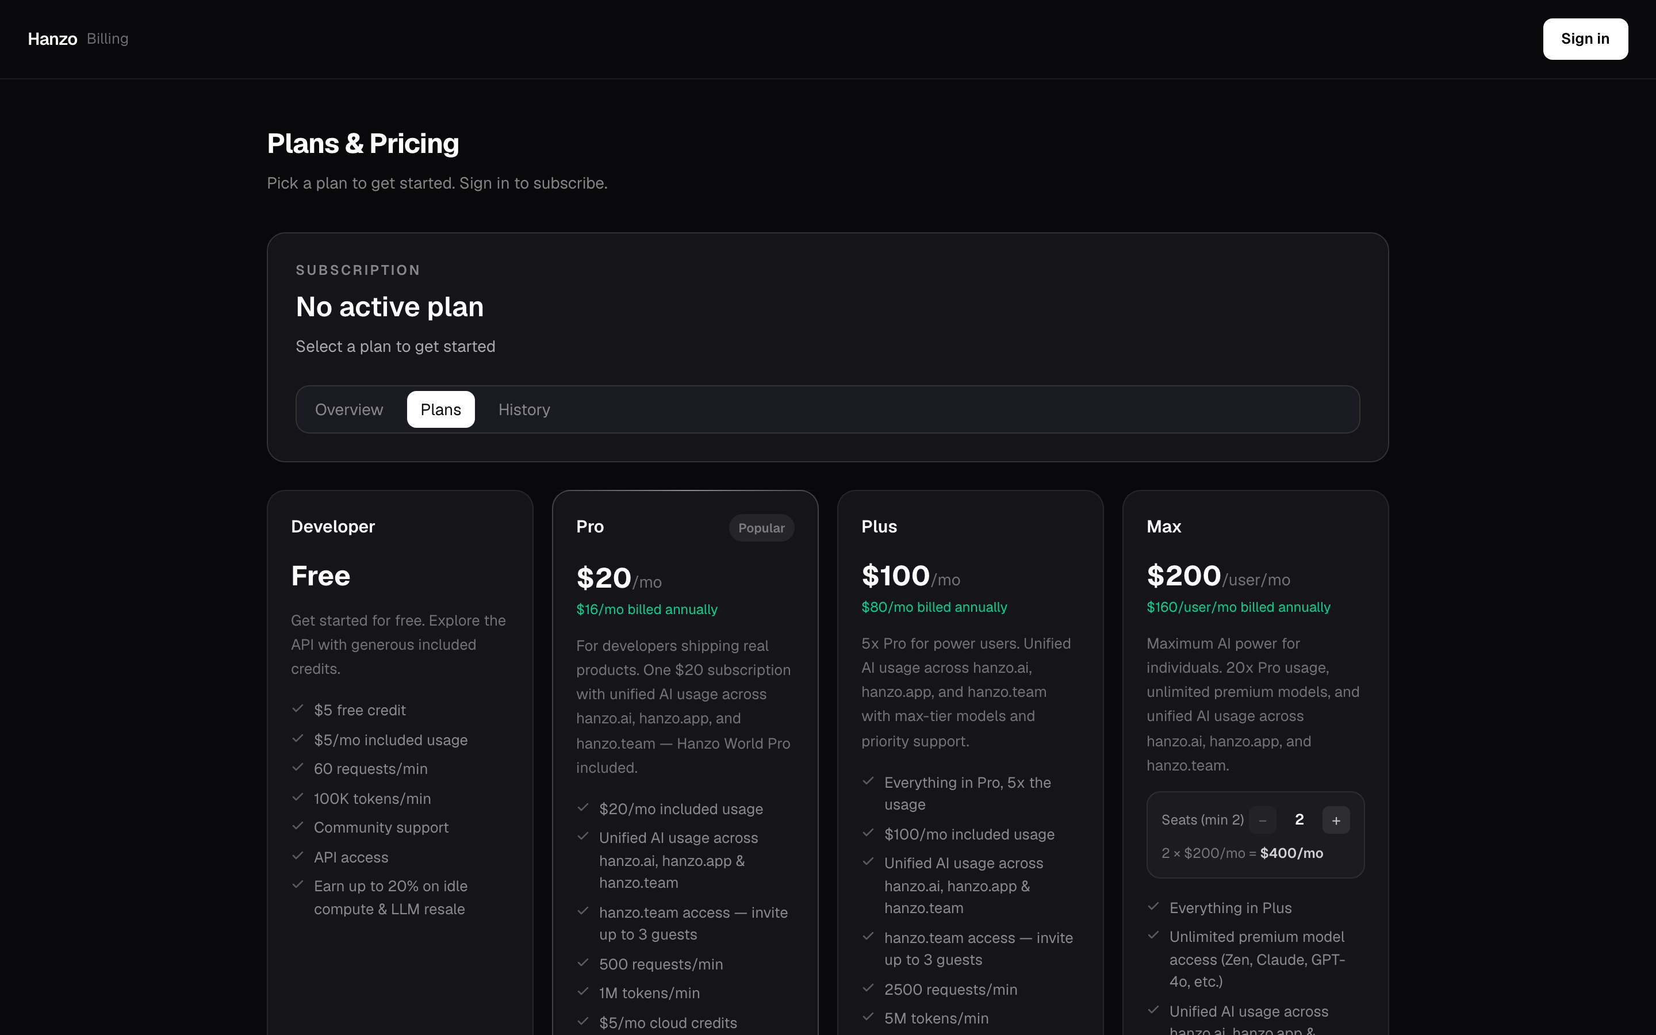Viewport: 1656px width, 1035px height.
Task: Click the $20 Pro price
Action: coord(604,578)
